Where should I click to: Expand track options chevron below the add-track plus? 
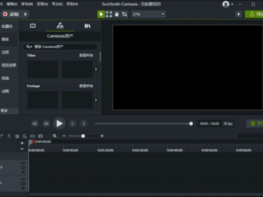click(22, 149)
